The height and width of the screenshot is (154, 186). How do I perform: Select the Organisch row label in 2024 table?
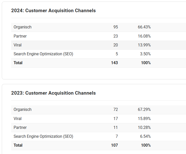pos(23,27)
